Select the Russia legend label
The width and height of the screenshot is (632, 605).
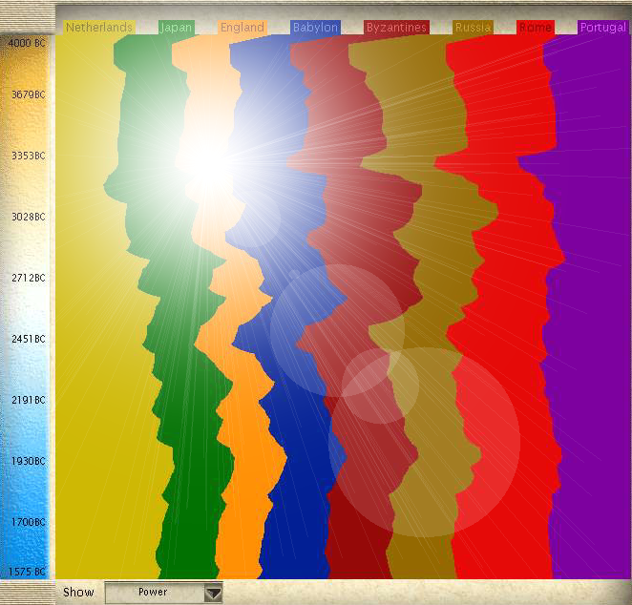coord(474,28)
